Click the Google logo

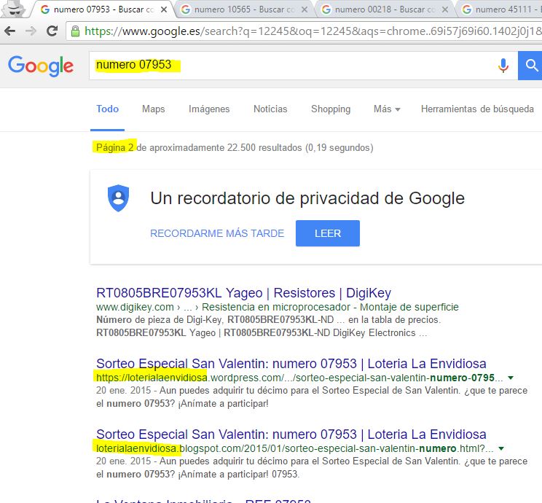(41, 66)
